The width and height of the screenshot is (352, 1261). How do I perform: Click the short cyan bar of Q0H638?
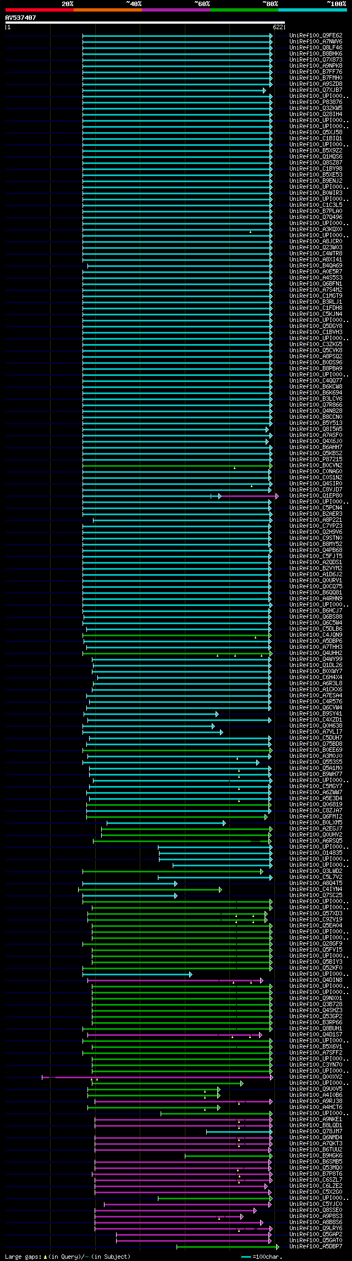148,726
